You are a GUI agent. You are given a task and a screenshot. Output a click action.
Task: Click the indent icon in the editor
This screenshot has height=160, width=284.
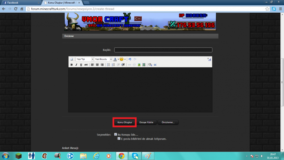pyautogui.click(x=123, y=65)
